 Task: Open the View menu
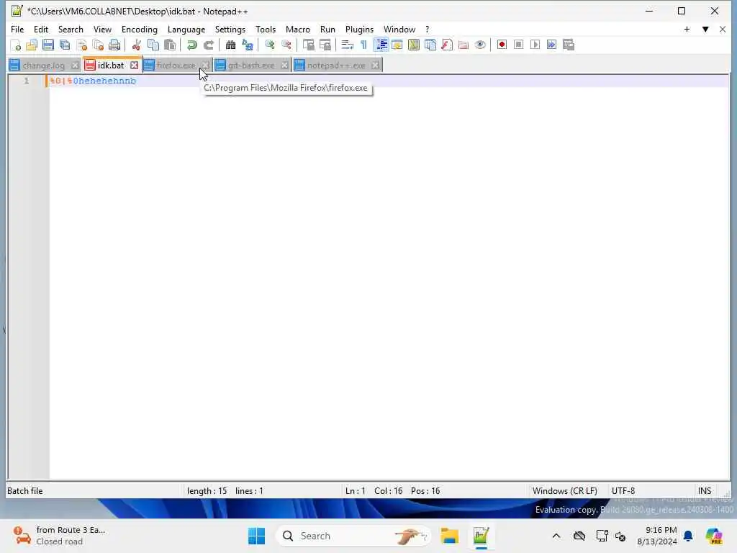tap(102, 29)
